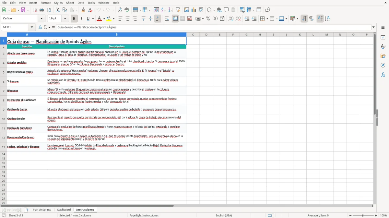Click the formula equals button
The height and width of the screenshot is (218, 389).
point(53,27)
